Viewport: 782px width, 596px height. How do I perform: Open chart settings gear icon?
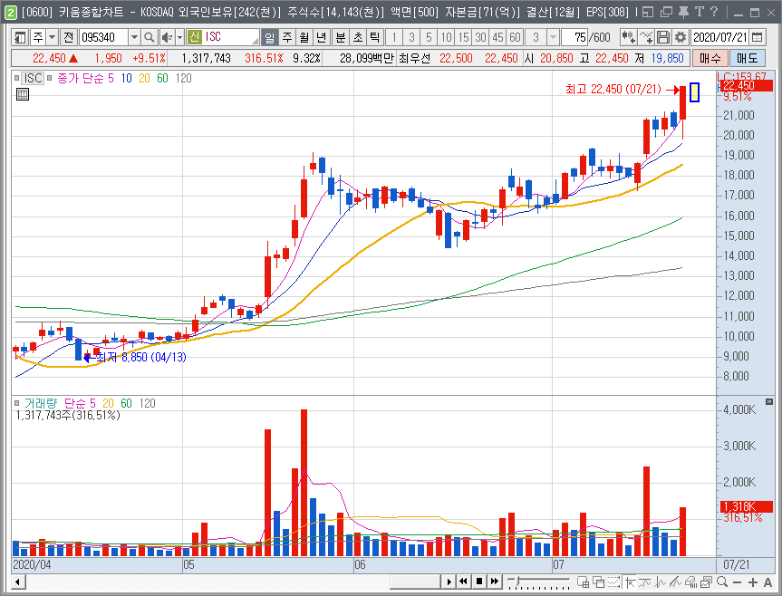[x=681, y=37]
